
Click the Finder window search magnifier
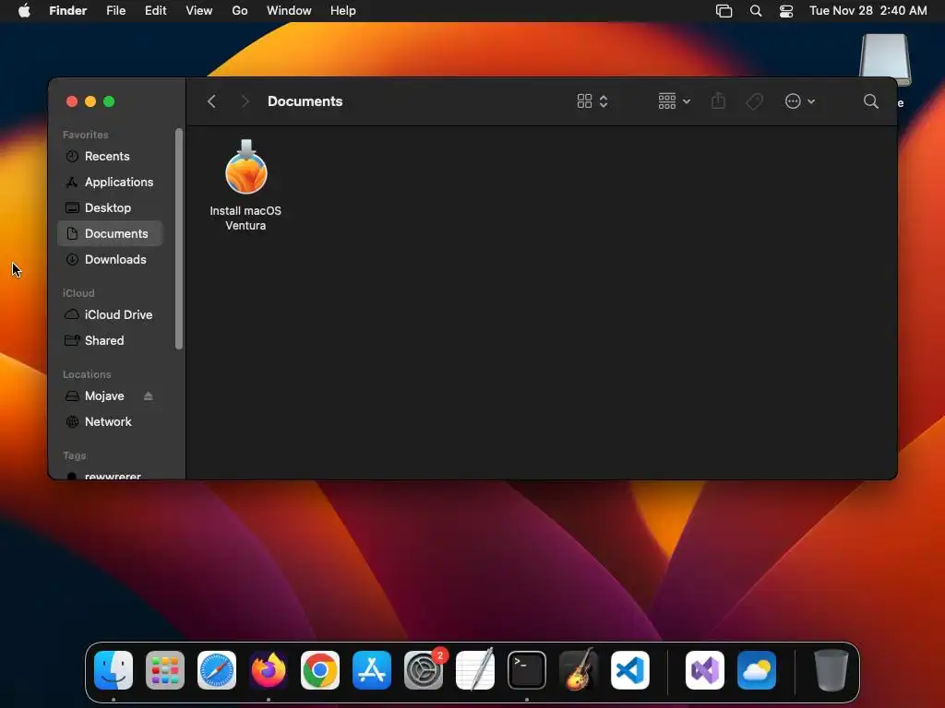[x=871, y=101]
